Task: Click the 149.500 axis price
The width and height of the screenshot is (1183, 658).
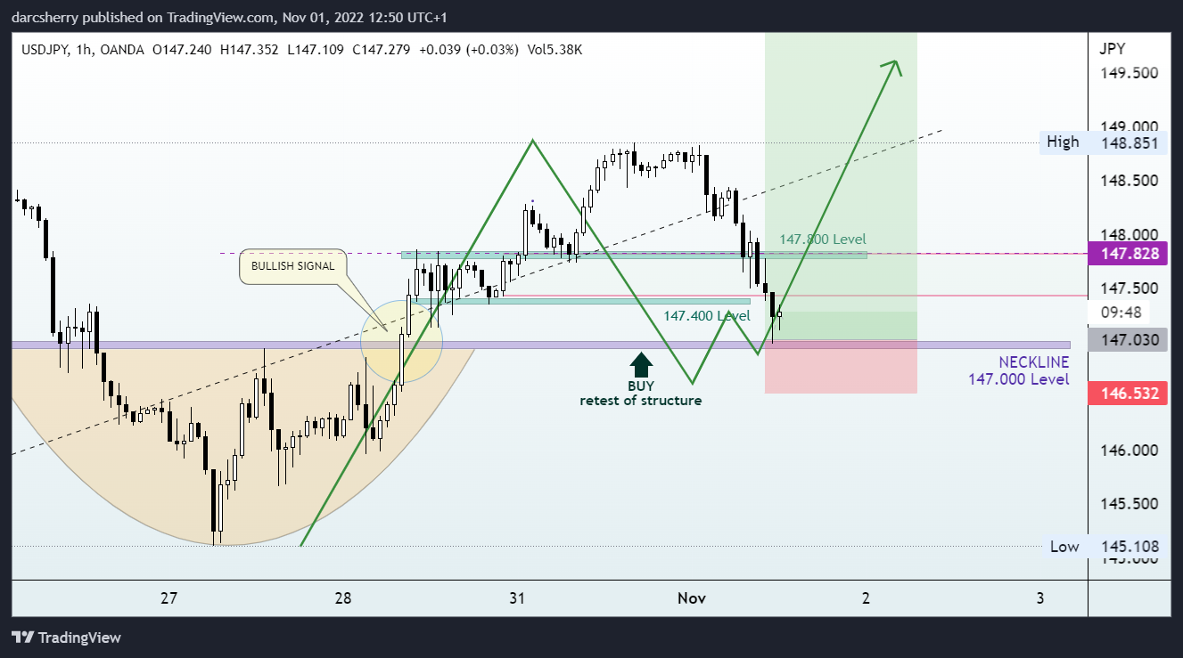Action: click(x=1130, y=73)
